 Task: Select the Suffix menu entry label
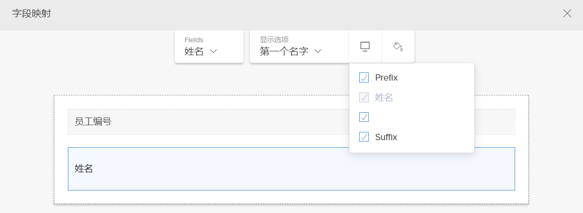tap(386, 137)
